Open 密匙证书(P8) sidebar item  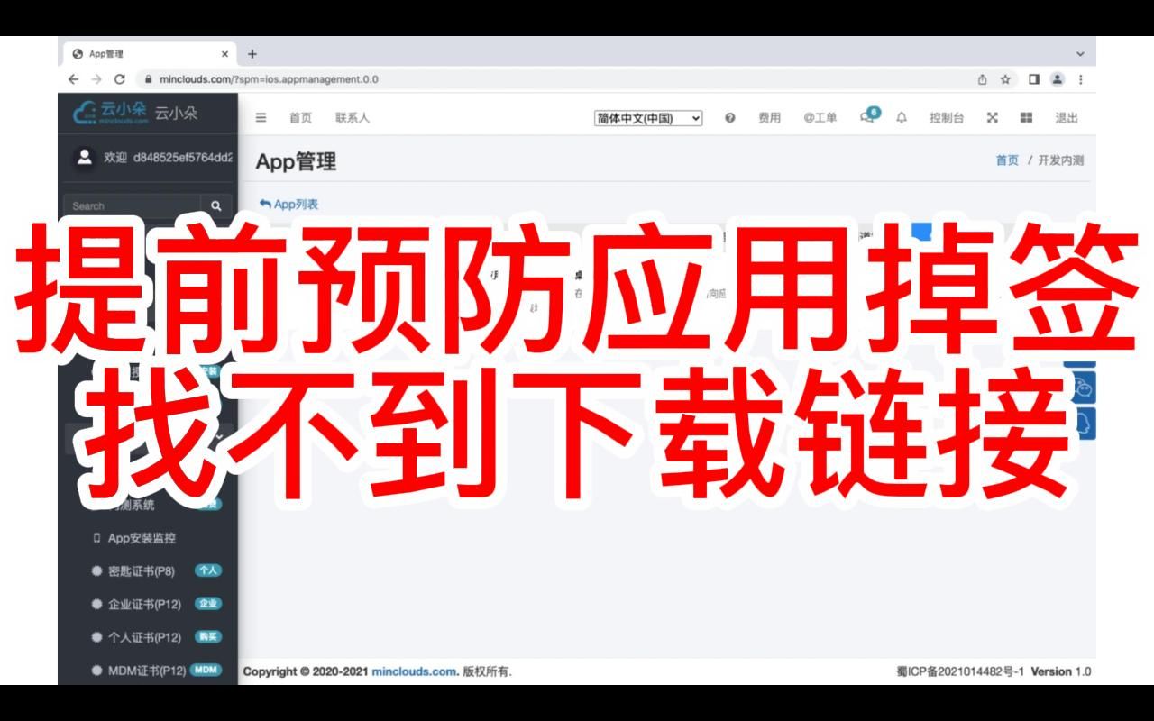tap(142, 571)
